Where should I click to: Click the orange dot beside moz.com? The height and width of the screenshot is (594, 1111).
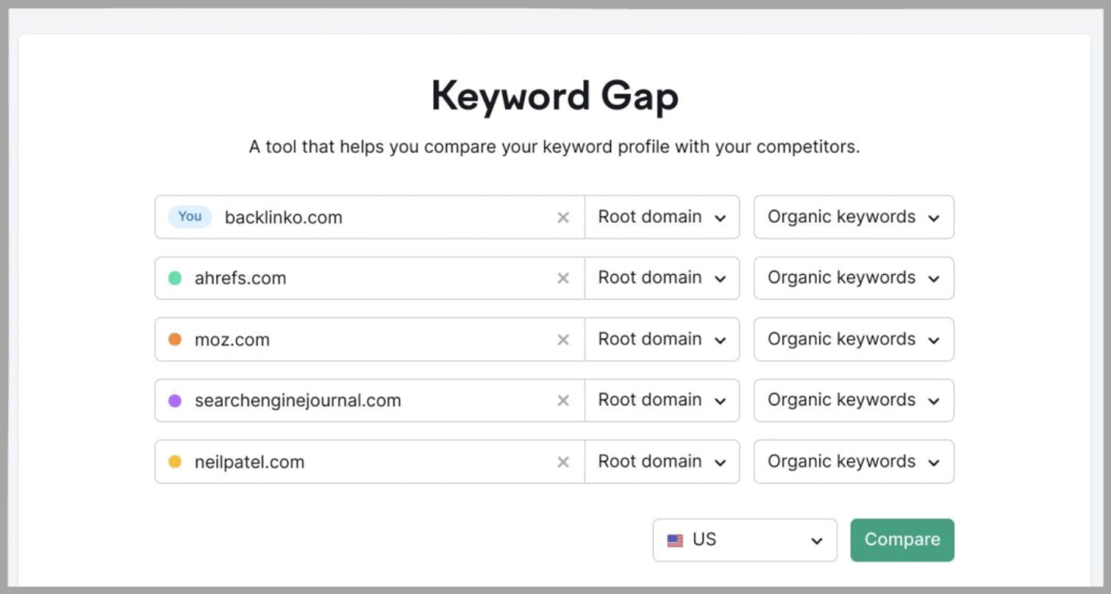(174, 340)
